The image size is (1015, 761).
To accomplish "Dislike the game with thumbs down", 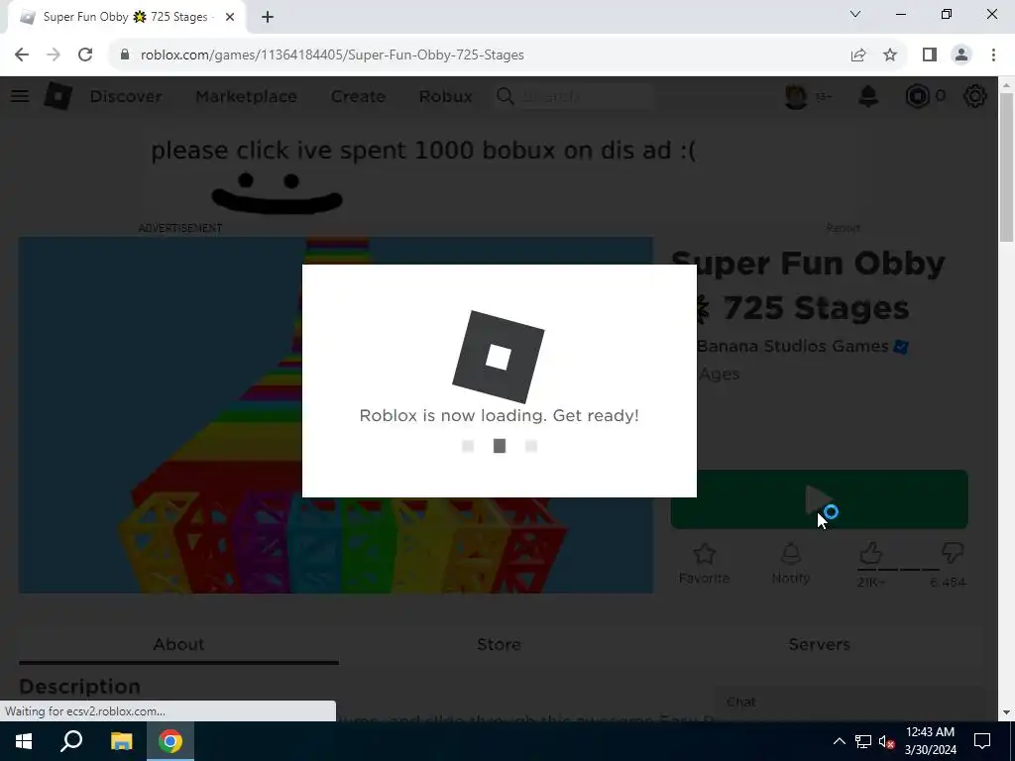I will tap(953, 554).
